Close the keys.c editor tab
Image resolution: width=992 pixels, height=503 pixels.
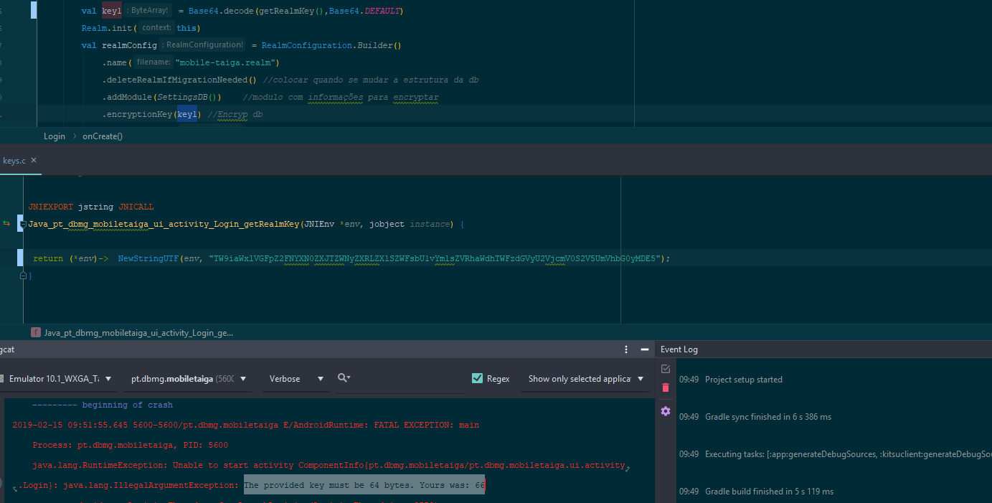34,161
